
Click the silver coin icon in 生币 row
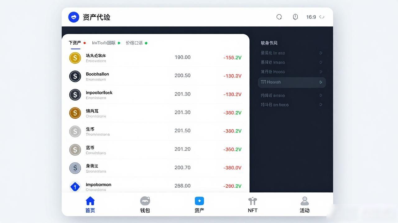tap(75, 131)
